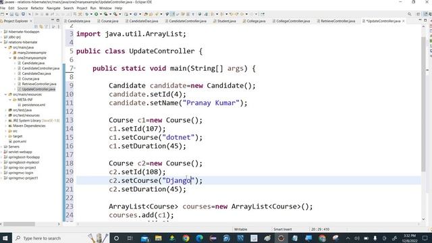
Task: Collapse all in Project Explorer toolbar
Action: [x=36, y=26]
